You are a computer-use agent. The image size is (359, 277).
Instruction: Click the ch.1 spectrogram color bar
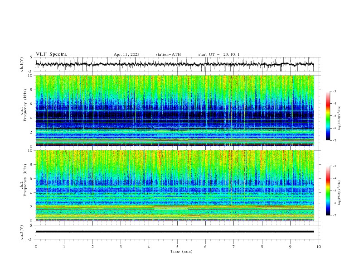[x=328, y=116]
